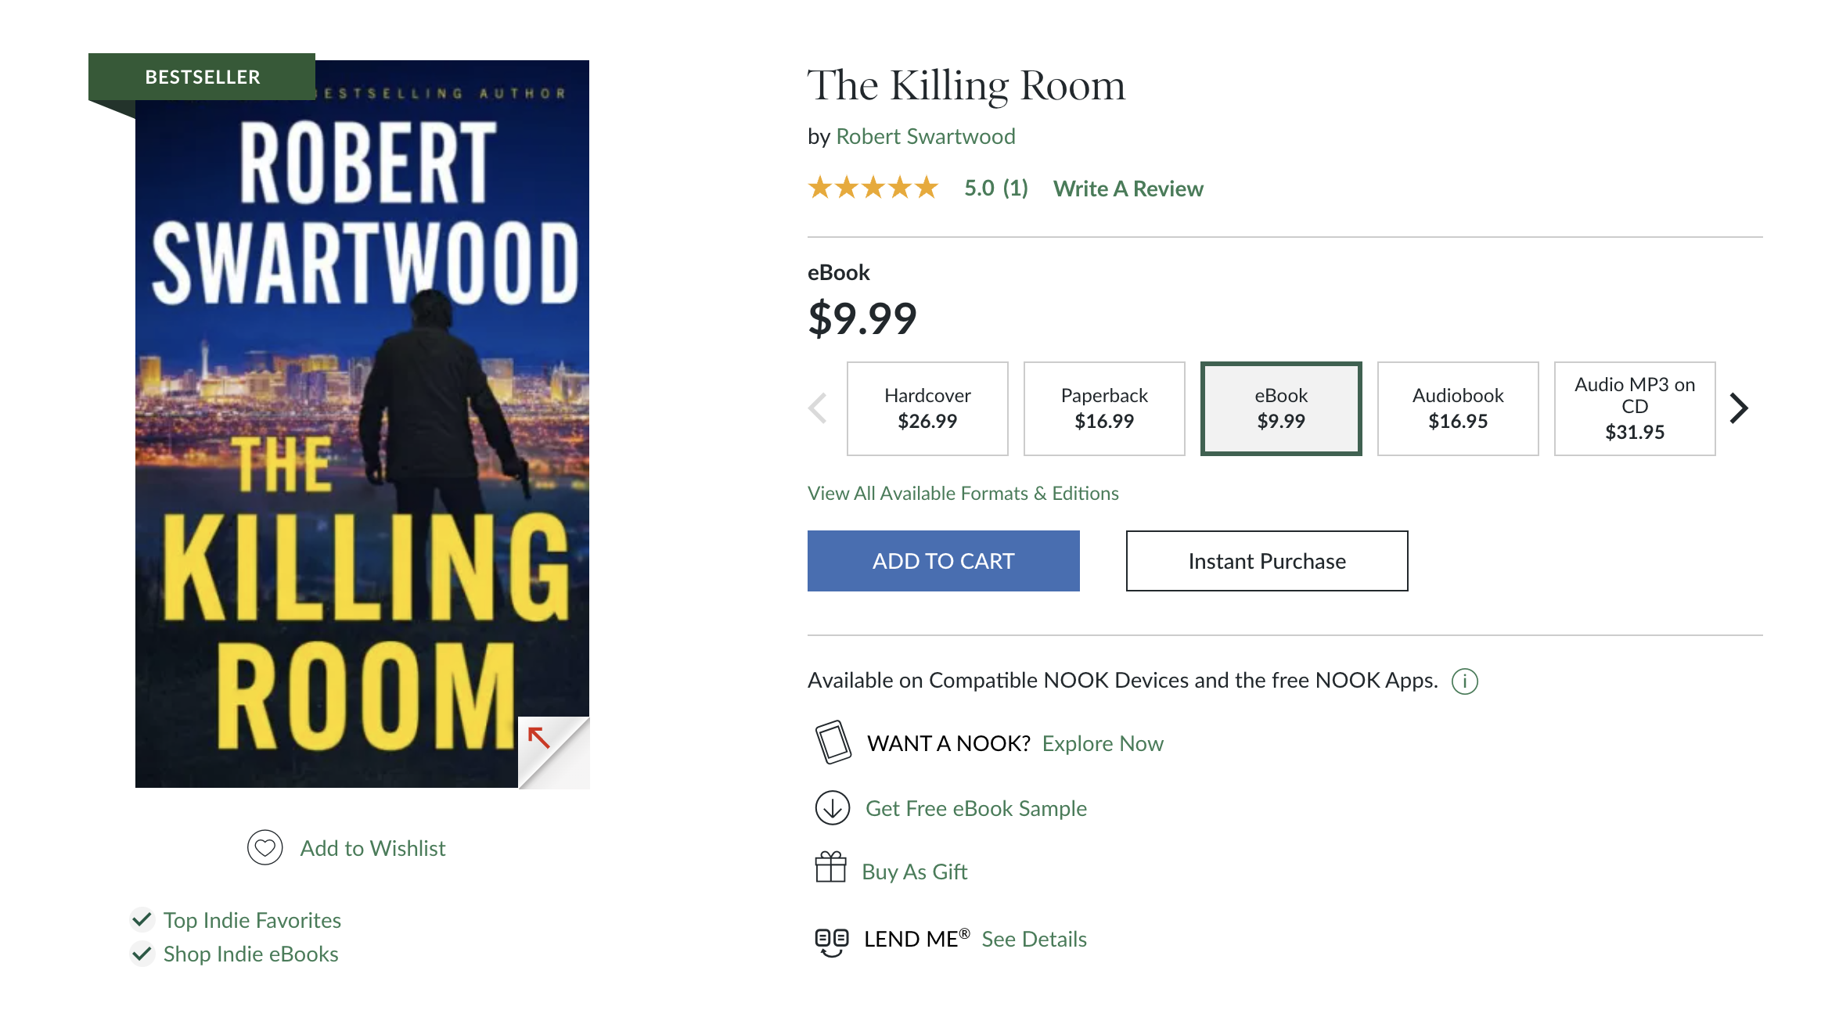Viewport: 1839px width, 1028px height.
Task: Click the ADD TO CART button
Action: tap(943, 561)
